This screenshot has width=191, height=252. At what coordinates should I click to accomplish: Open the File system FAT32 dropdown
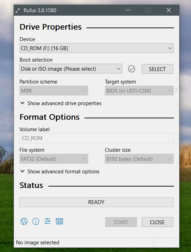54,159
